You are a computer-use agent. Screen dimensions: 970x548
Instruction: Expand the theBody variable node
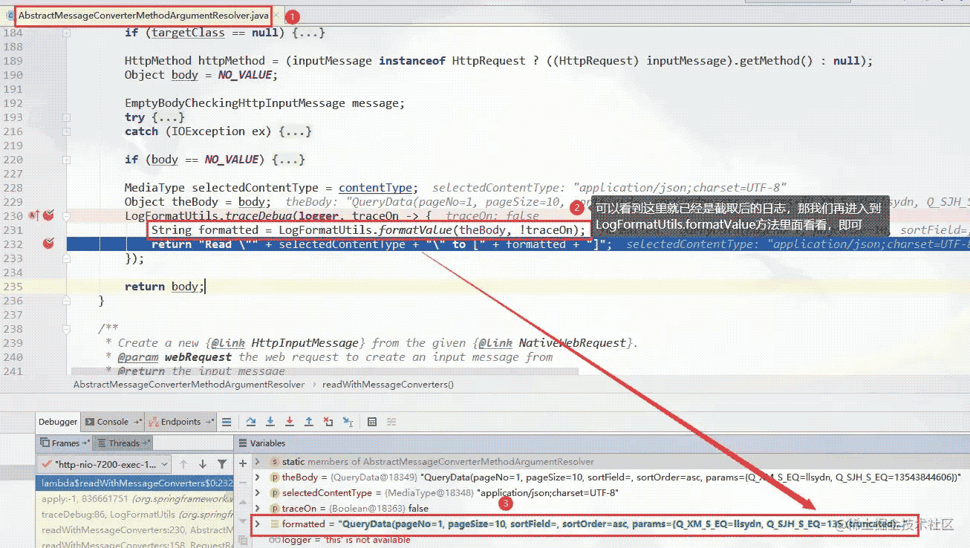tap(258, 477)
